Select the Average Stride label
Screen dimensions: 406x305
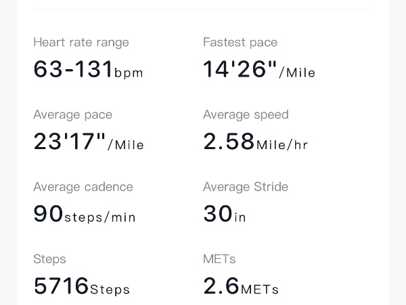click(x=245, y=187)
